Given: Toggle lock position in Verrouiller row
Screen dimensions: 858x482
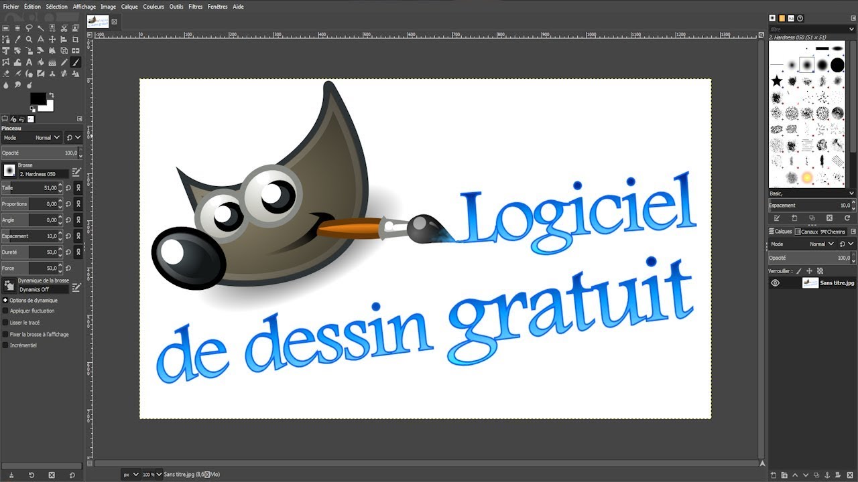Looking at the screenshot, I should [x=809, y=271].
